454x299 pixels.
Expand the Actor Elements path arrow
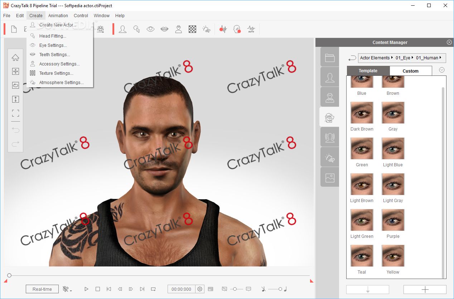[x=392, y=58]
